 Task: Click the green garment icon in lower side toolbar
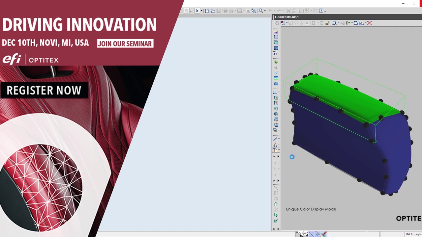tap(276, 204)
